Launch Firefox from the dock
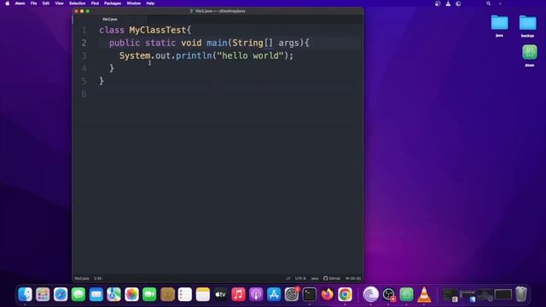This screenshot has width=546, height=307. [x=327, y=294]
